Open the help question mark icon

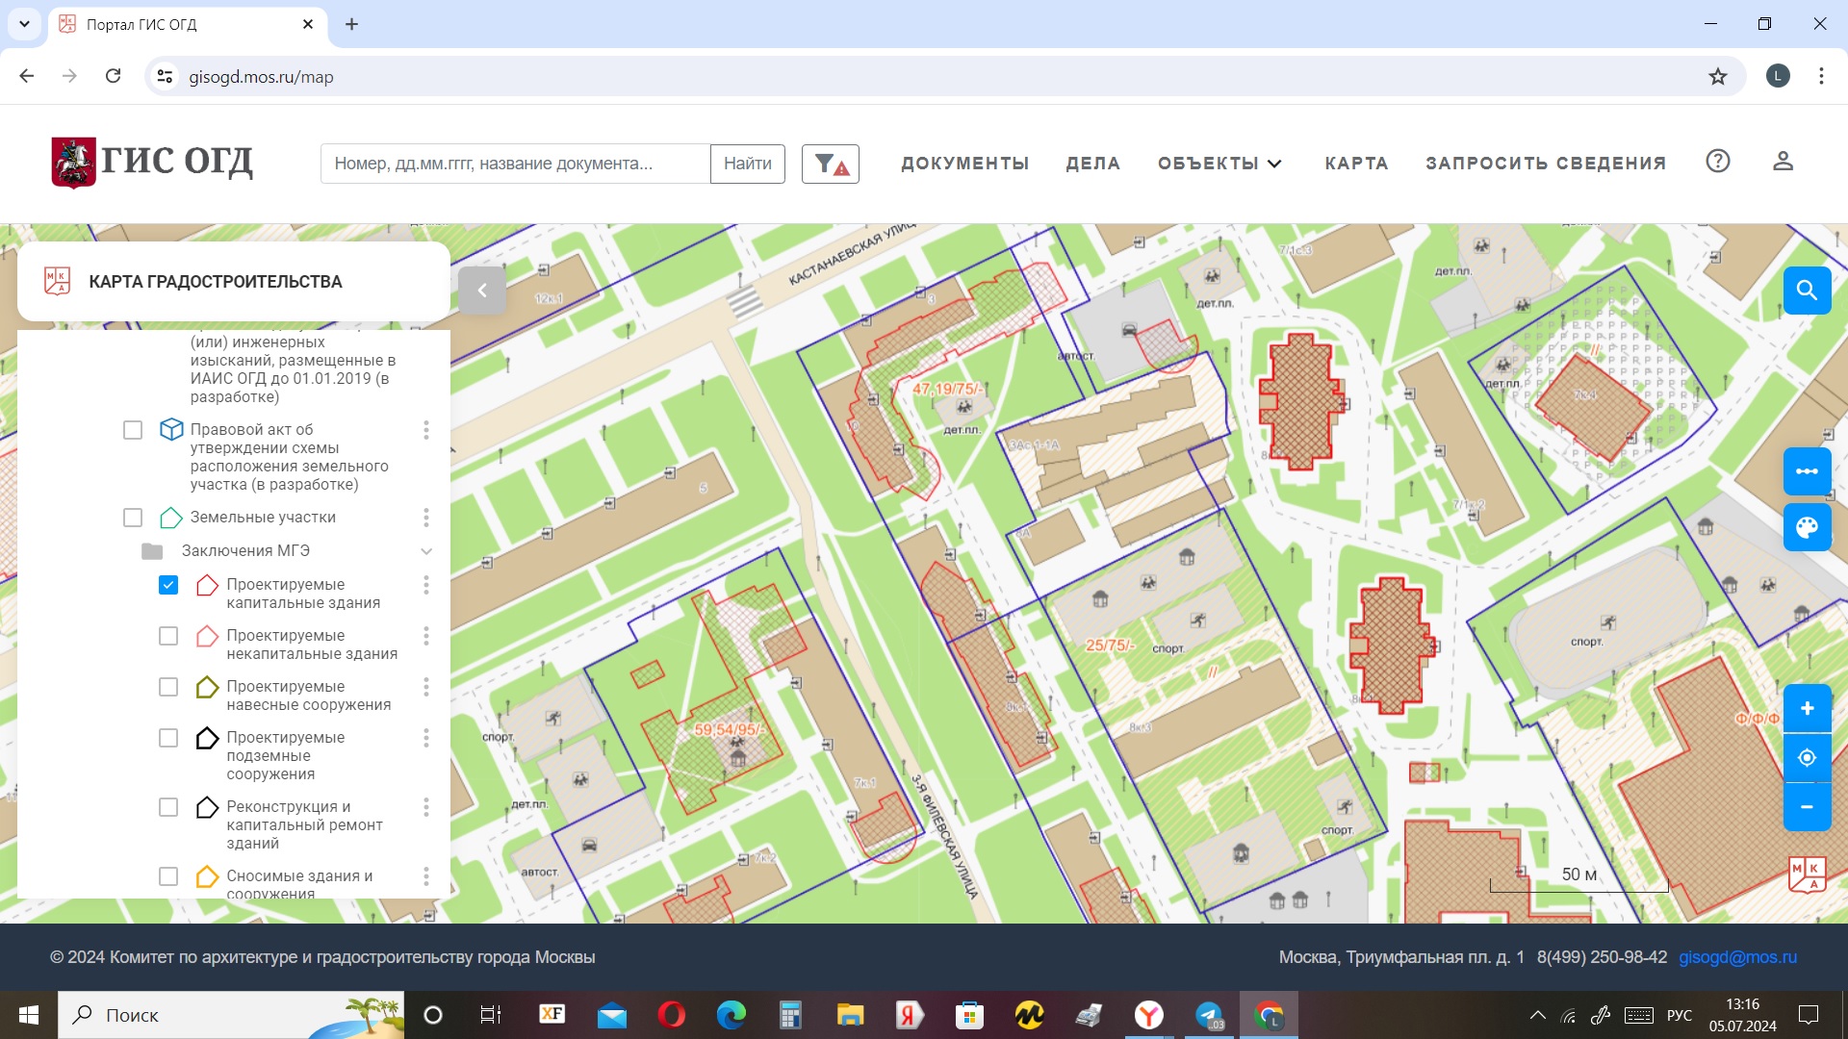(x=1718, y=162)
